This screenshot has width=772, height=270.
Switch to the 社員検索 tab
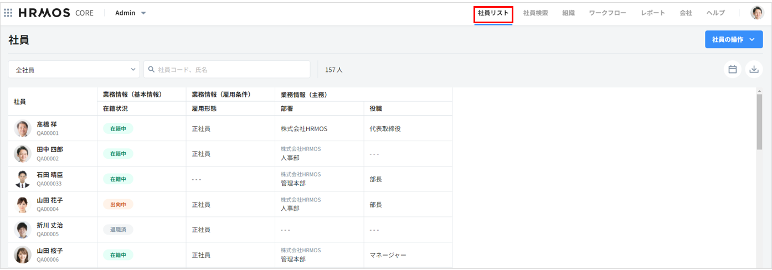pyautogui.click(x=536, y=13)
